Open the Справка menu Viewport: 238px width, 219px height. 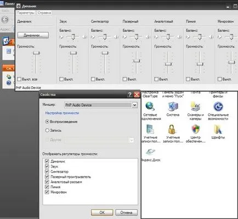tap(44, 13)
